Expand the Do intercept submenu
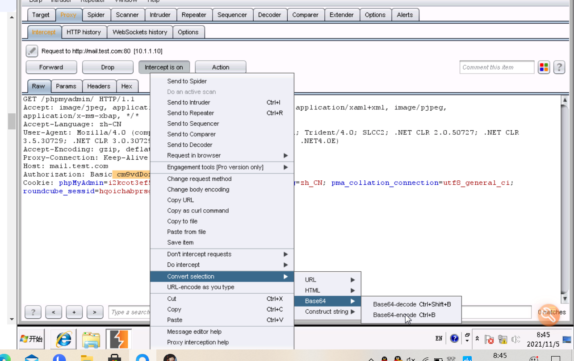Image resolution: width=574 pixels, height=361 pixels. 222,265
